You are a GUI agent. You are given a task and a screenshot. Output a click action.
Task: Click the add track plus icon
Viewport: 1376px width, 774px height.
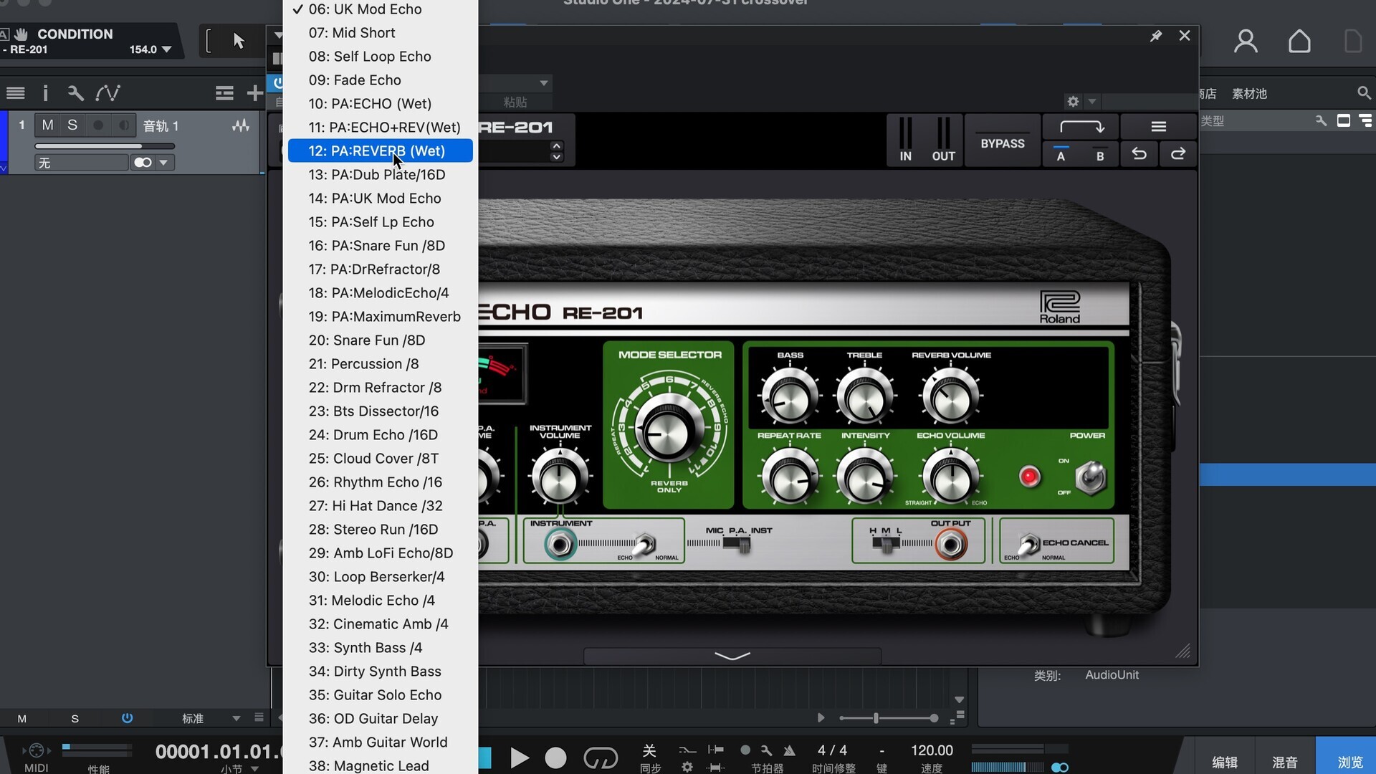pos(254,93)
